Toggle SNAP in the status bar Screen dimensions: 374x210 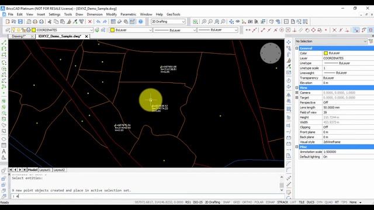point(226,202)
